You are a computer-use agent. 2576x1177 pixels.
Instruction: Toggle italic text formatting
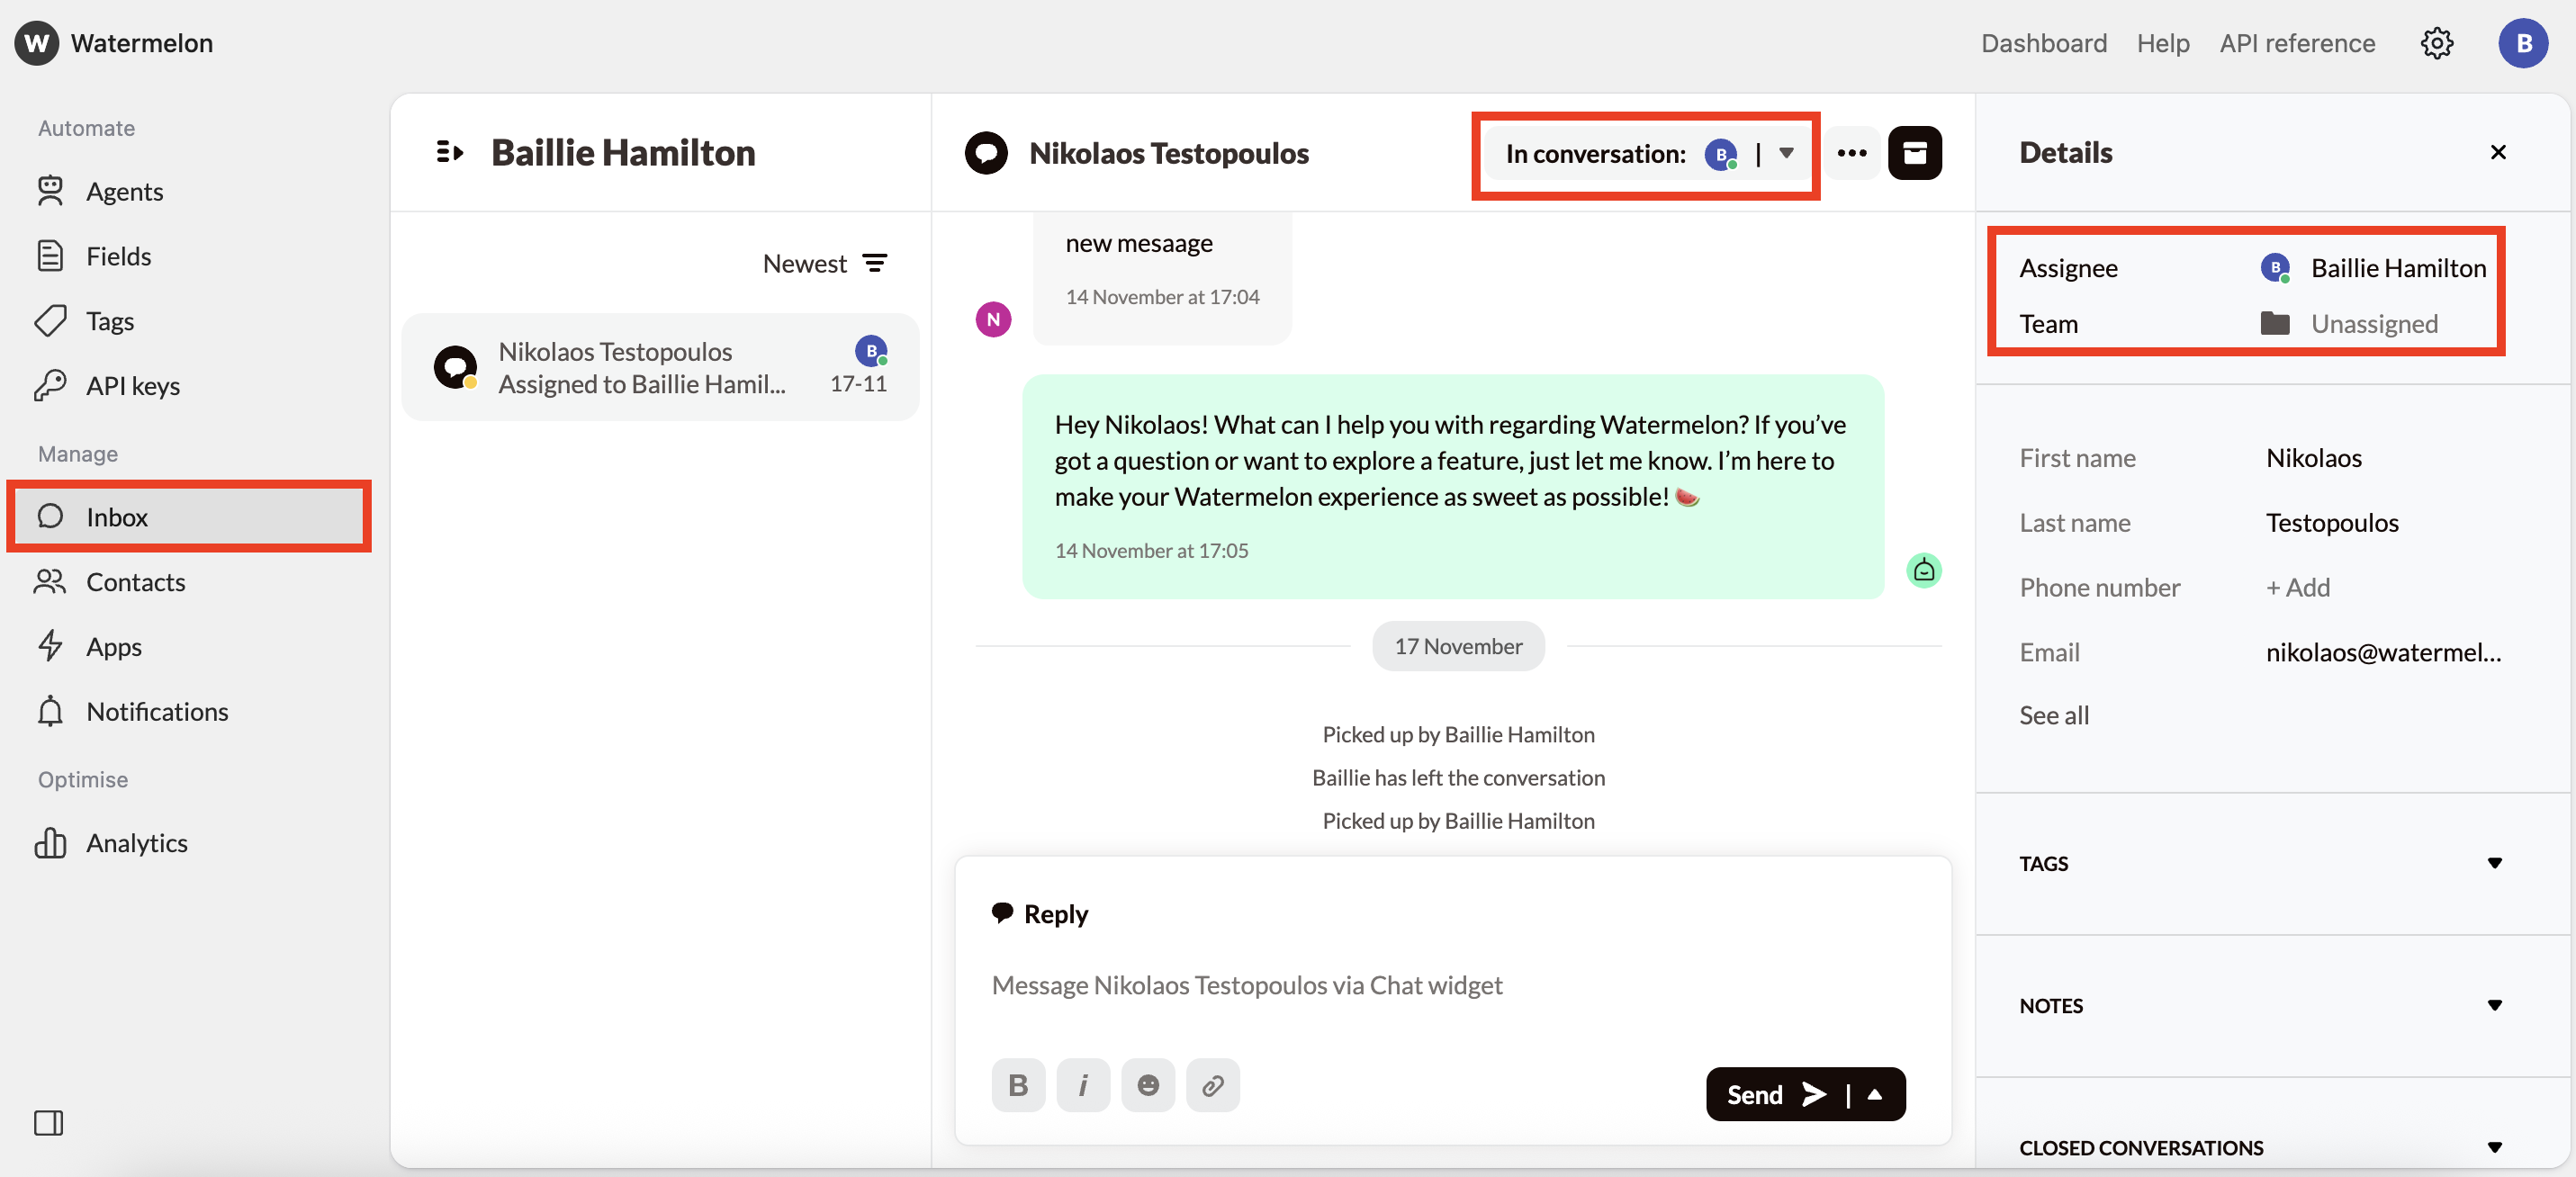[1083, 1085]
